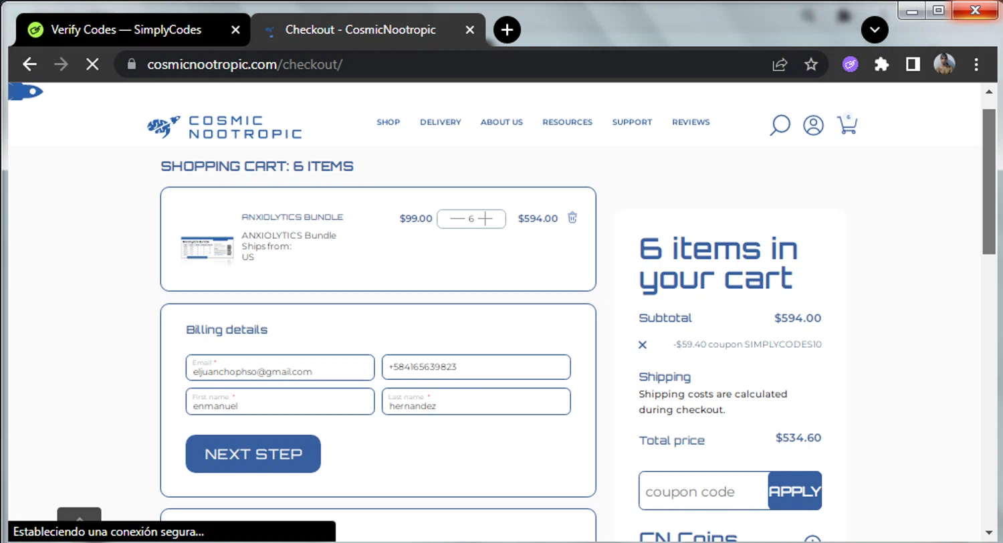
Task: Open the RESOURCES menu item
Action: tap(567, 122)
